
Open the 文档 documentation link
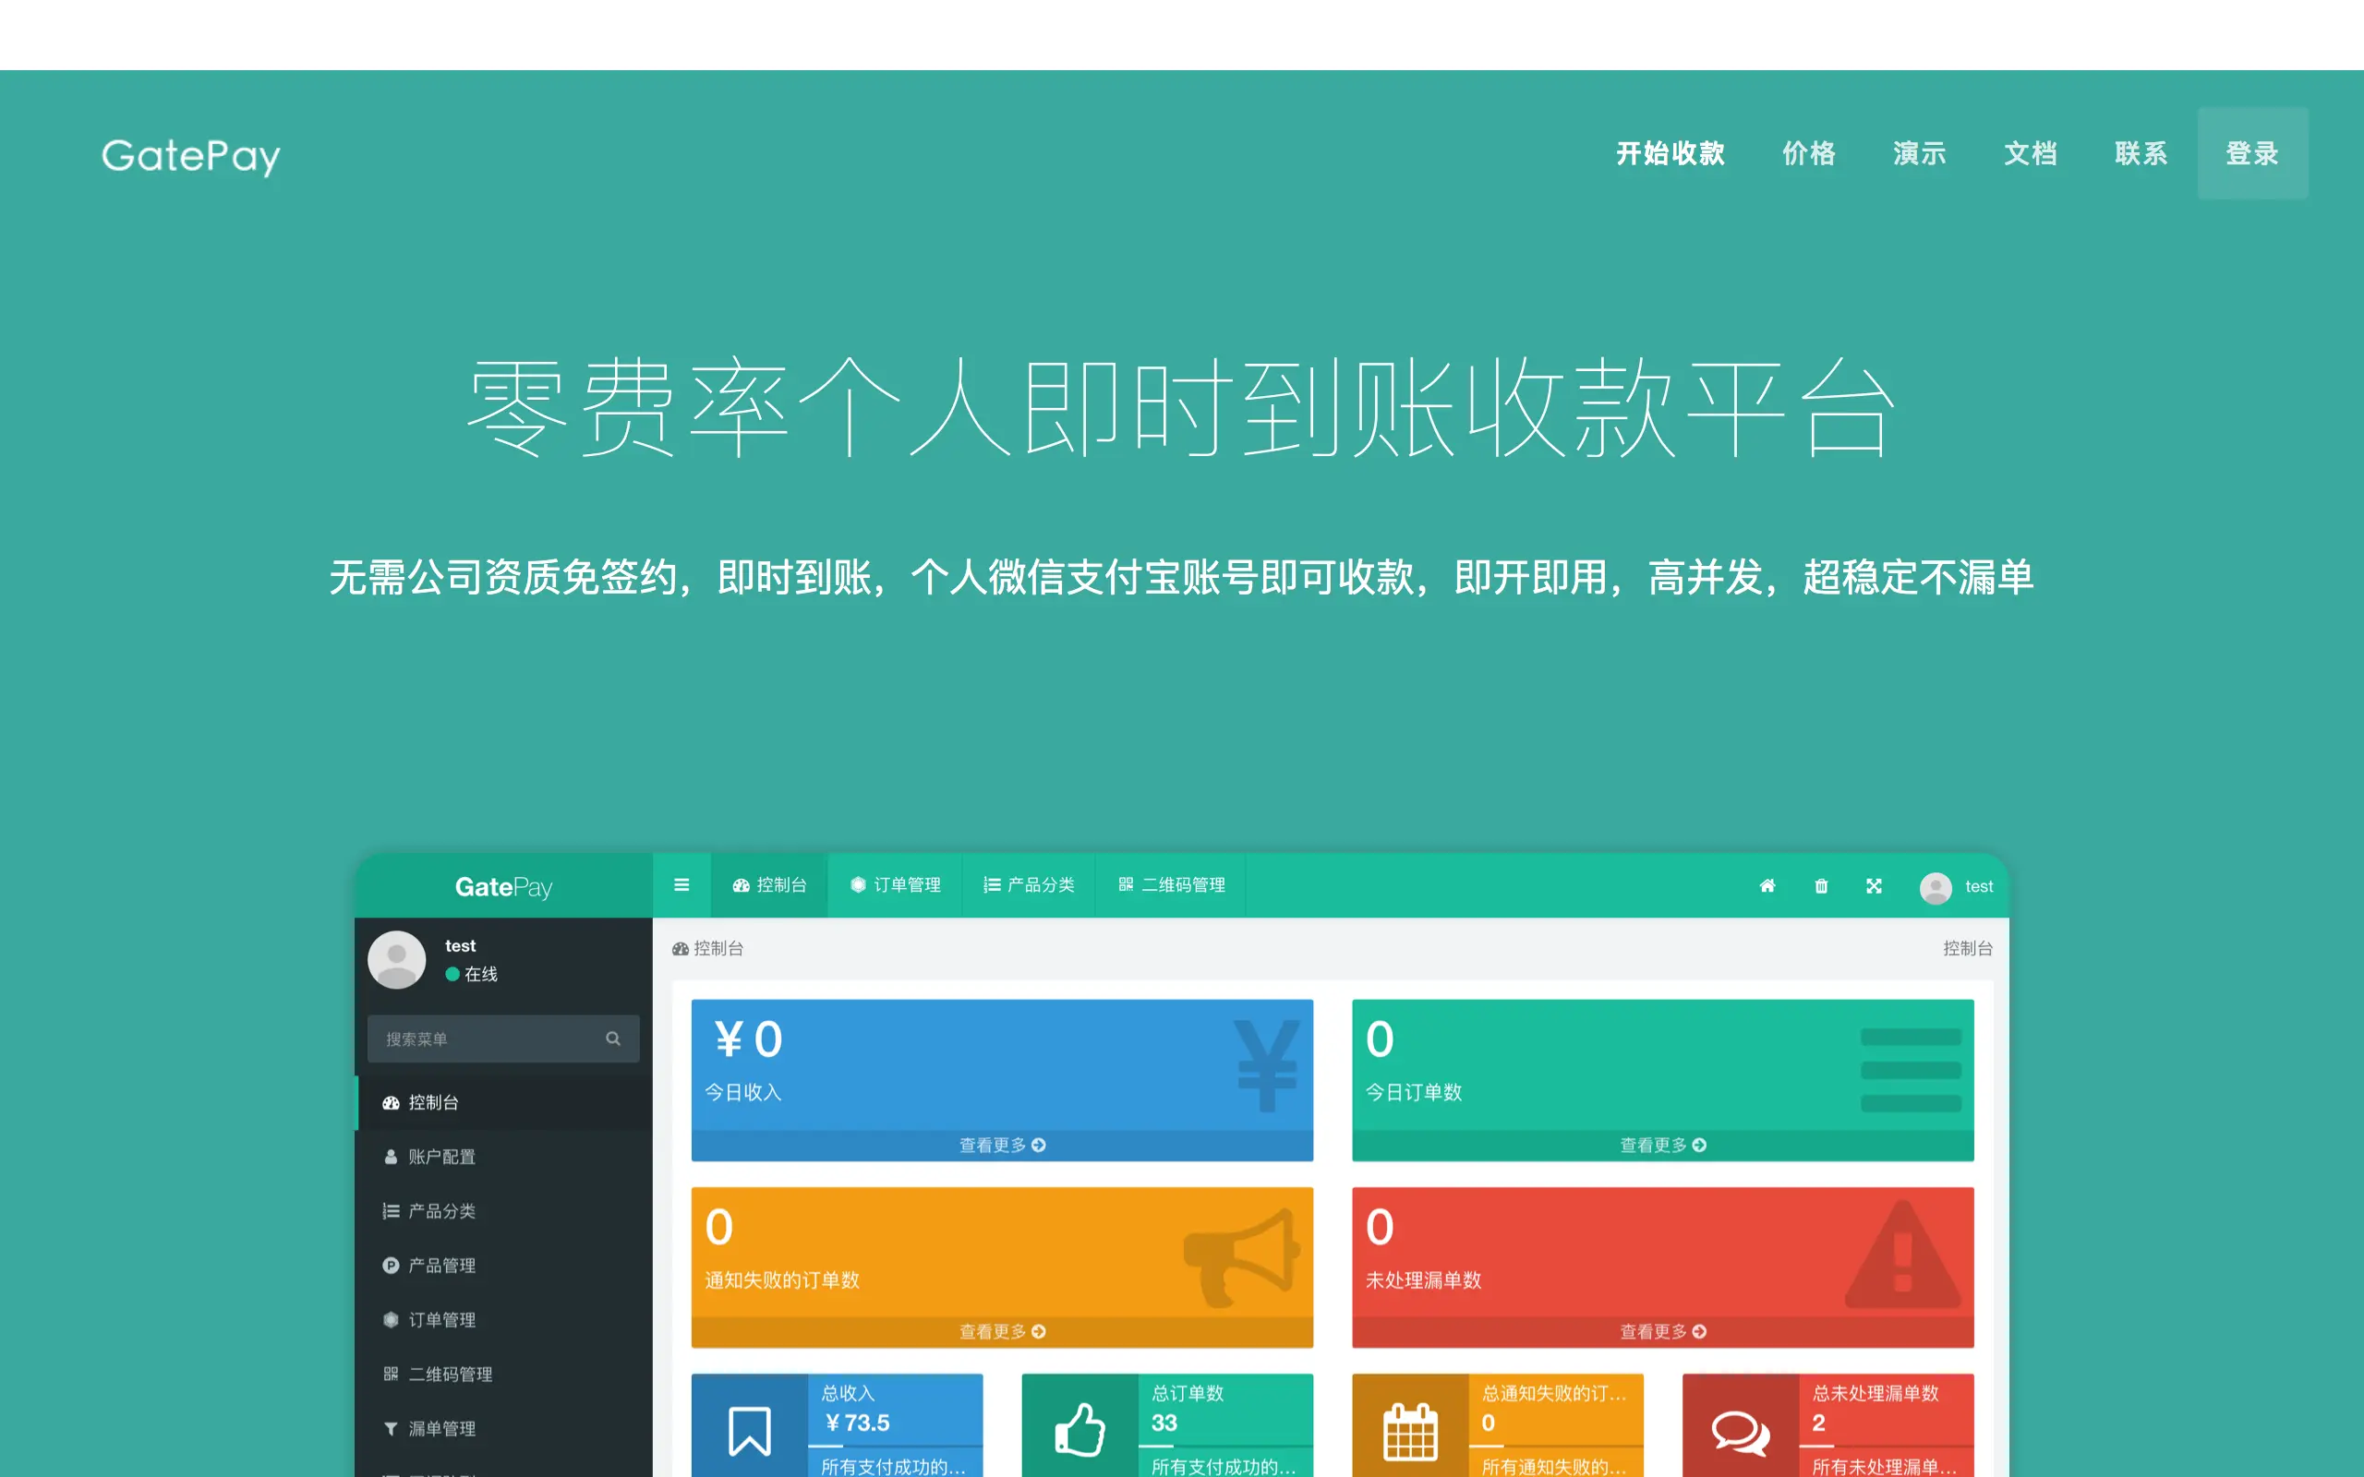pos(2031,153)
